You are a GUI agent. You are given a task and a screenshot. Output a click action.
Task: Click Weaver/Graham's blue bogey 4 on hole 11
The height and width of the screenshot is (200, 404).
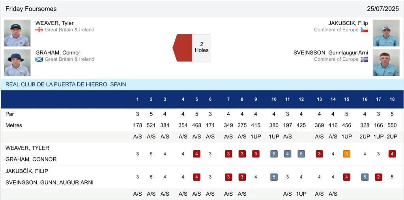288,154
